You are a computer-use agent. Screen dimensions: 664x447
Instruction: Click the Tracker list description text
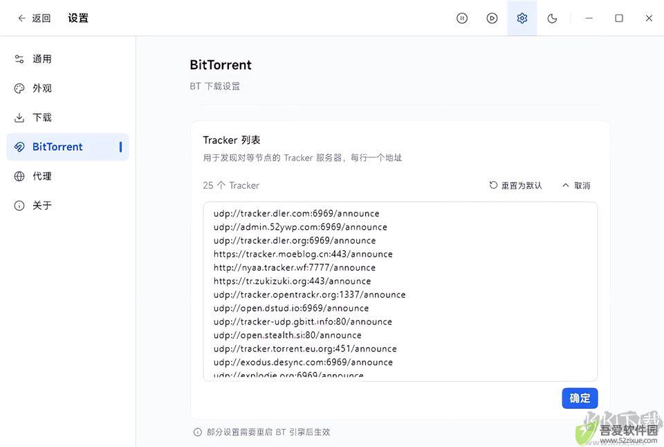[x=302, y=158]
